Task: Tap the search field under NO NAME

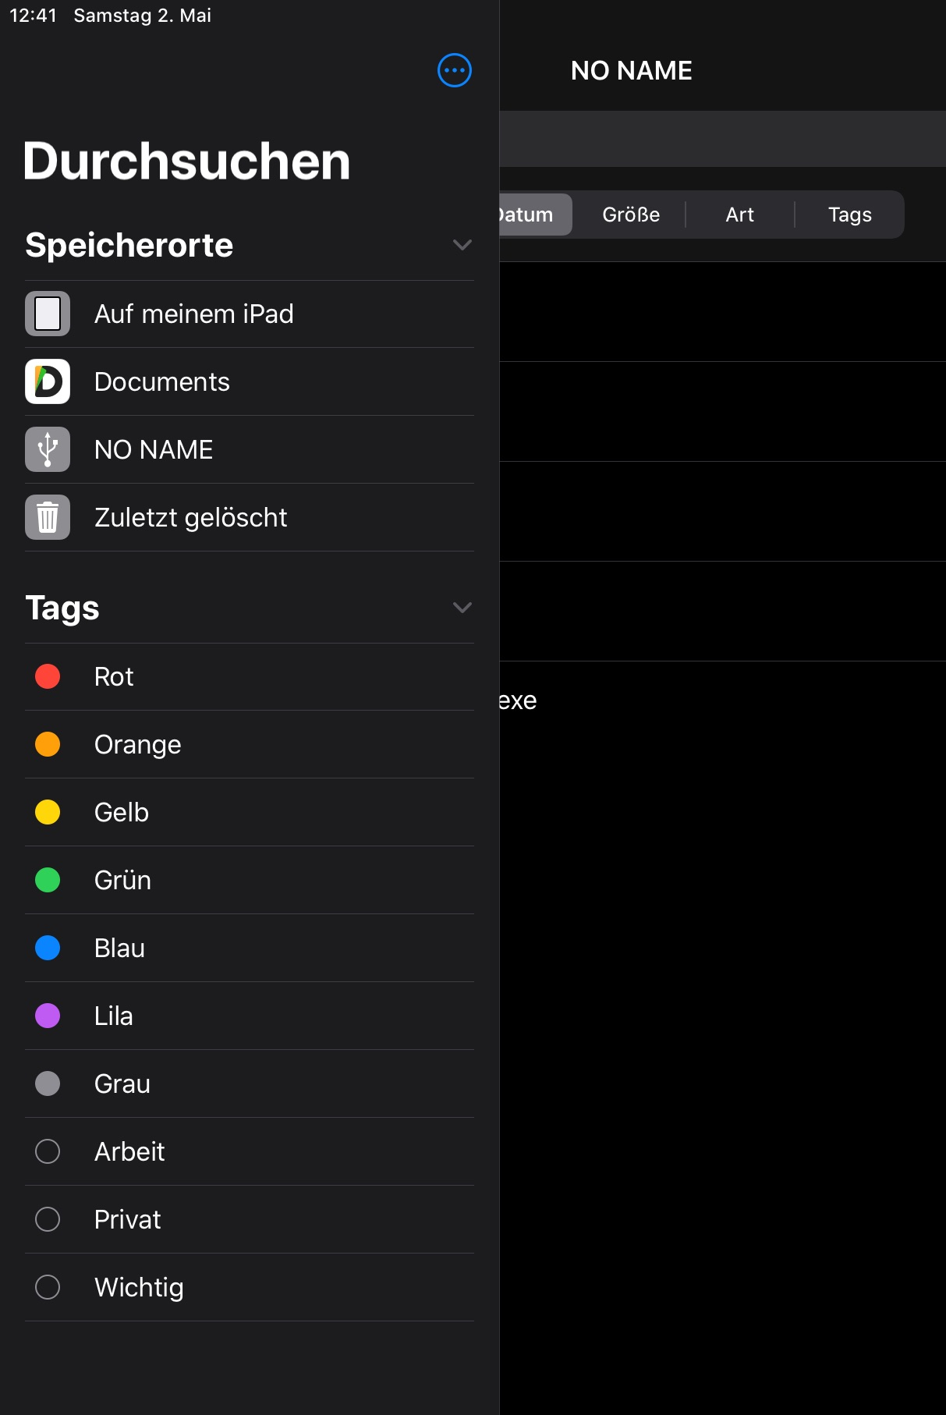Action: [722, 139]
